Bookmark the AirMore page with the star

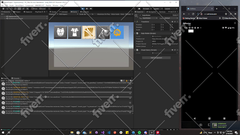pos(226,14)
